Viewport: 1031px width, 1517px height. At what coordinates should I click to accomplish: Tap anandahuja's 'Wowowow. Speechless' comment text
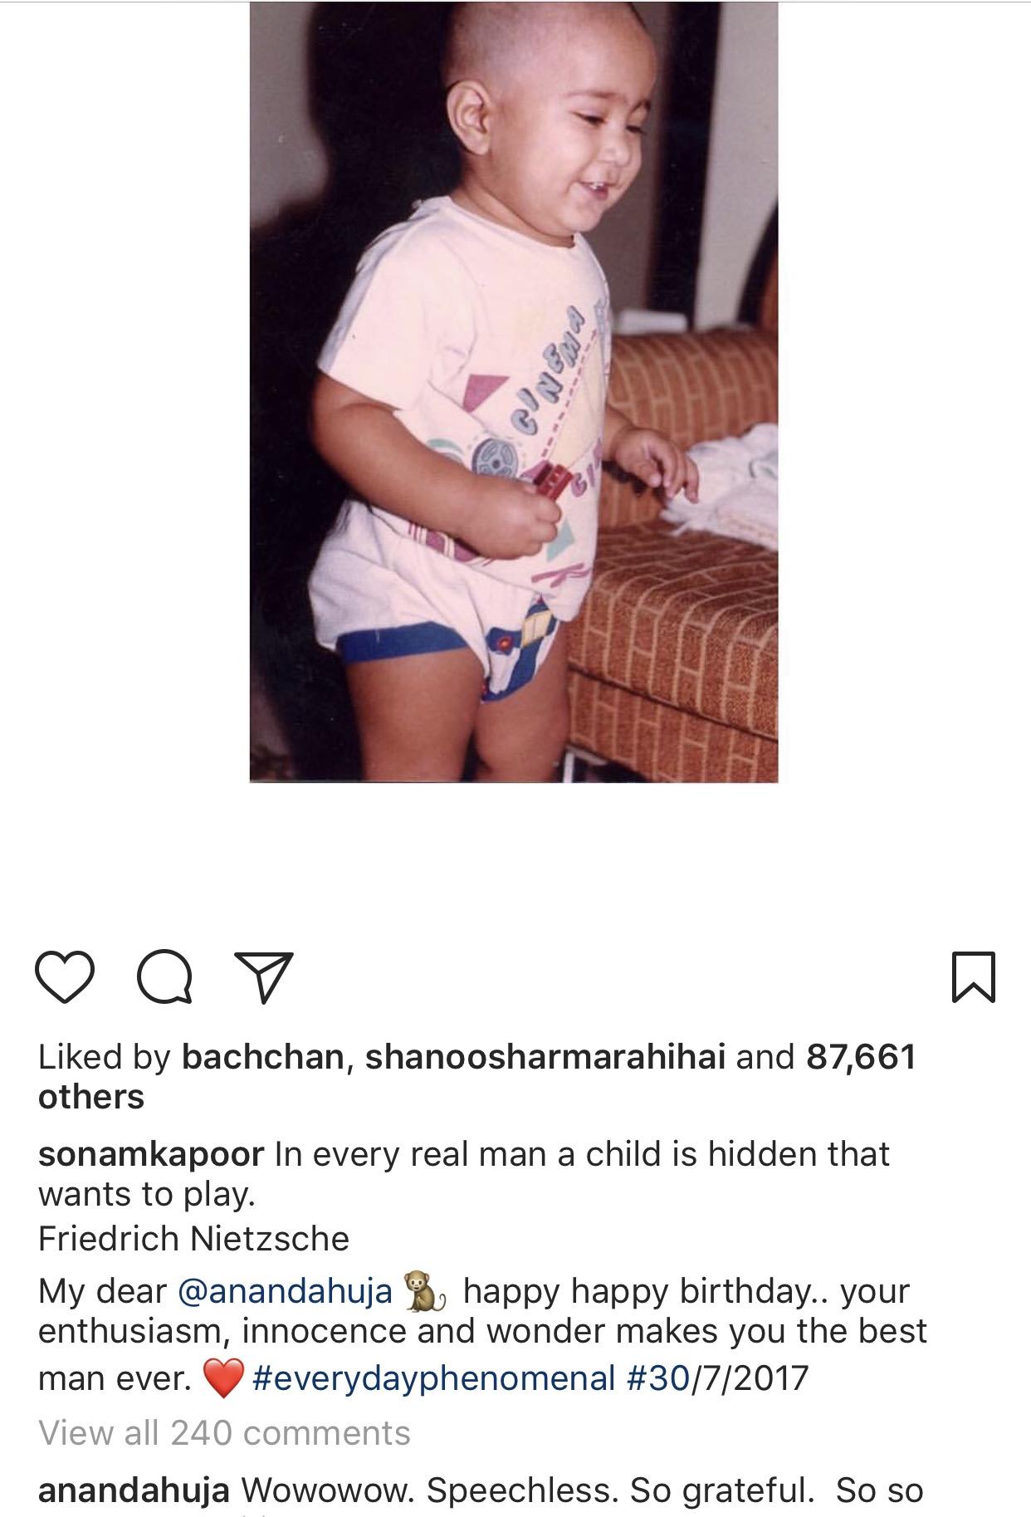[582, 1491]
